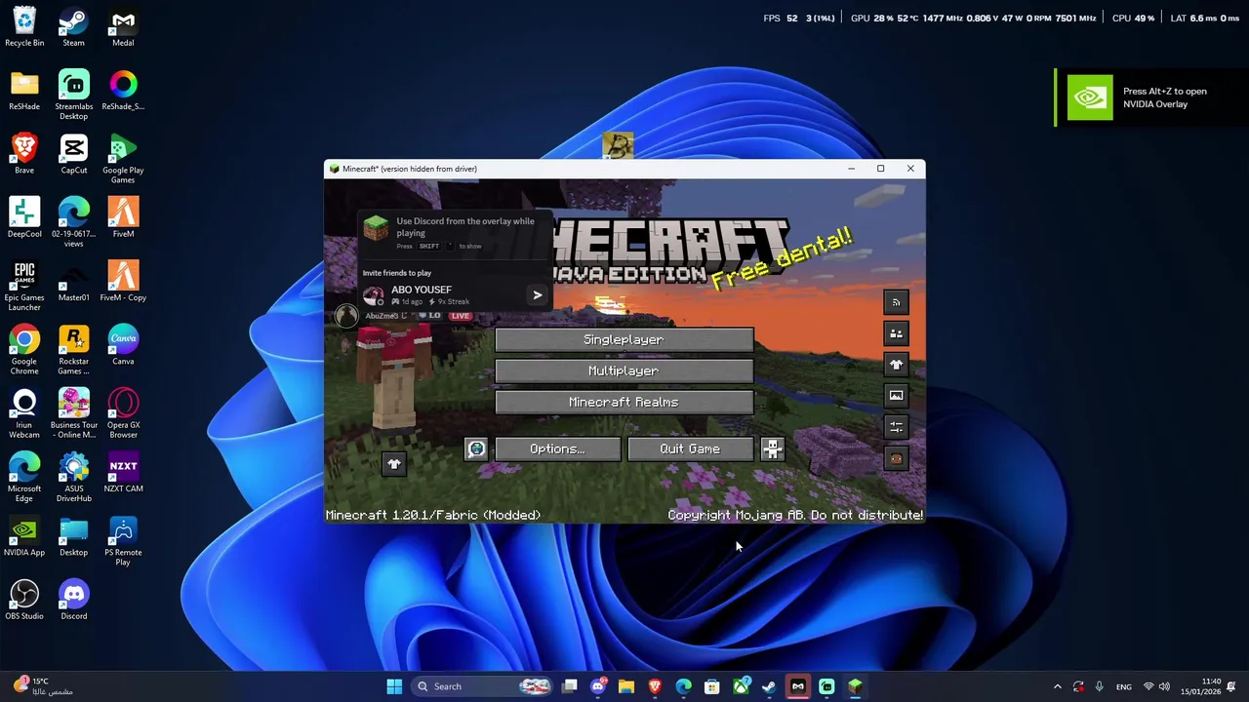Launch CapCut from the desktop
The height and width of the screenshot is (702, 1249).
73,154
